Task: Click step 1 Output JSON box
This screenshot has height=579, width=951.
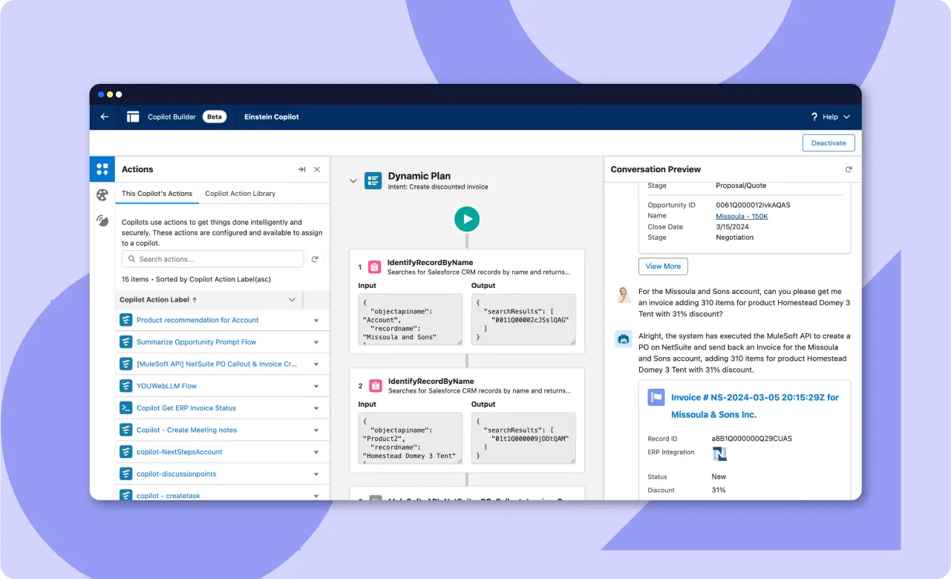Action: click(523, 319)
